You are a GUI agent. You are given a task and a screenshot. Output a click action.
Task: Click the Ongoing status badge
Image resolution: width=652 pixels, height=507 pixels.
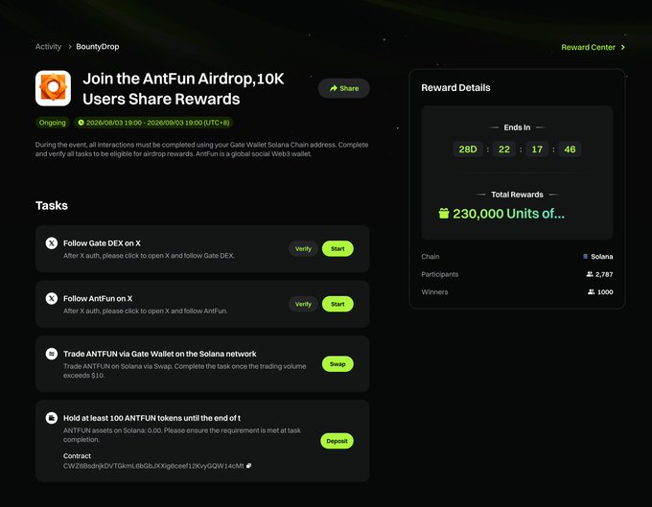tap(53, 123)
